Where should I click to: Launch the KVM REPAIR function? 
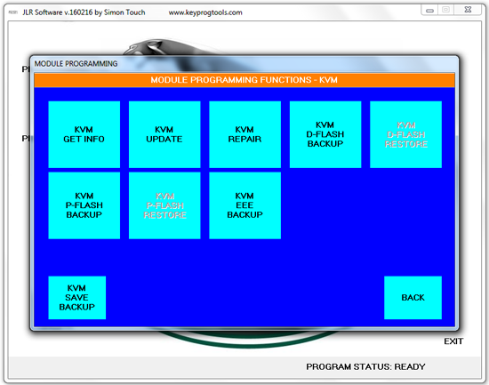coord(244,134)
